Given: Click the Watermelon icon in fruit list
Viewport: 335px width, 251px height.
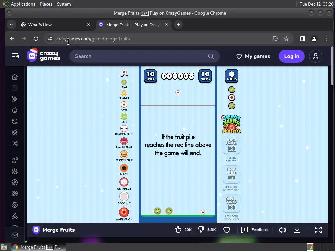Looking at the screenshot, I should coord(124,212).
